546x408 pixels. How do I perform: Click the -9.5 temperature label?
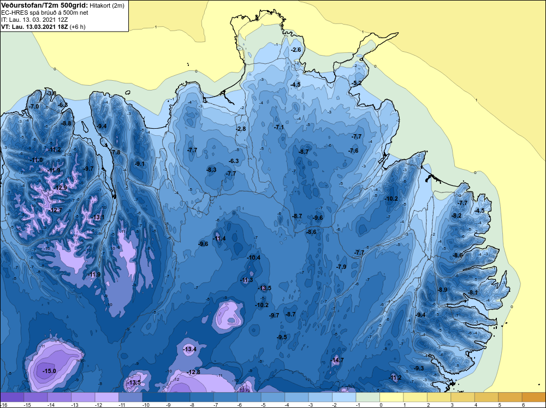(282, 338)
